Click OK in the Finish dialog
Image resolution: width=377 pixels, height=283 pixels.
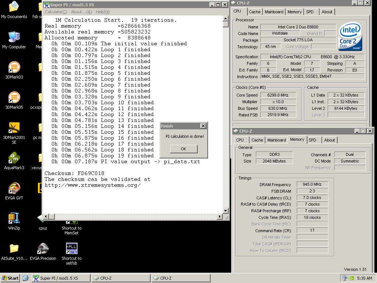(183, 149)
